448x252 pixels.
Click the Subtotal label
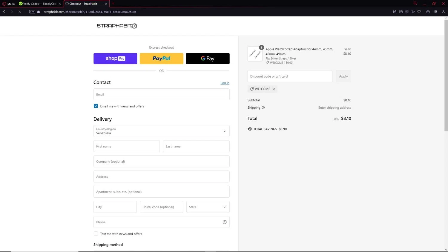click(254, 100)
